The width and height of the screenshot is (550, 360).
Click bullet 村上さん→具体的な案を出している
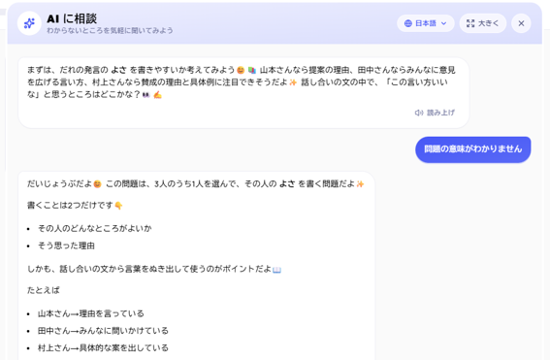(103, 347)
